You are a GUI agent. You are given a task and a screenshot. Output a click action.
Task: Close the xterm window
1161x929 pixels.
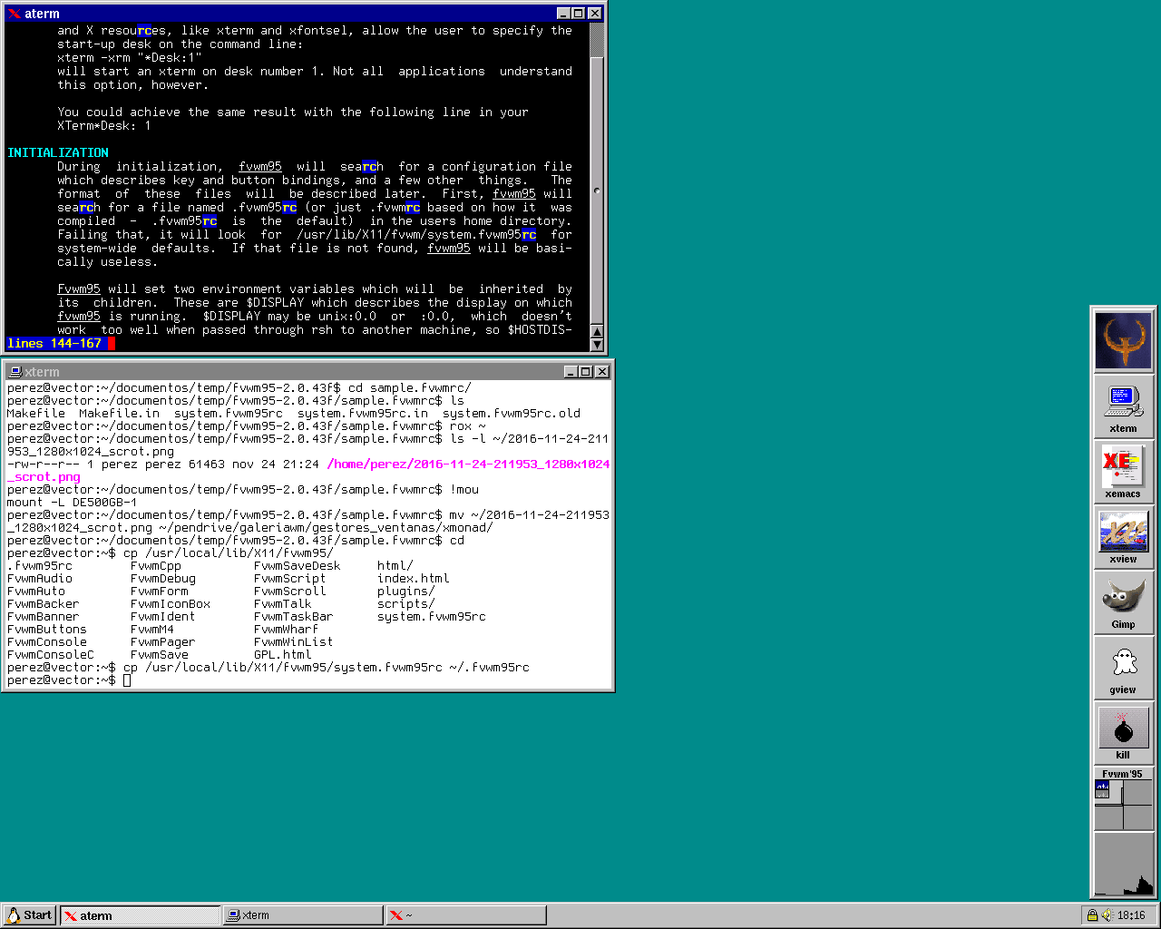click(x=602, y=372)
